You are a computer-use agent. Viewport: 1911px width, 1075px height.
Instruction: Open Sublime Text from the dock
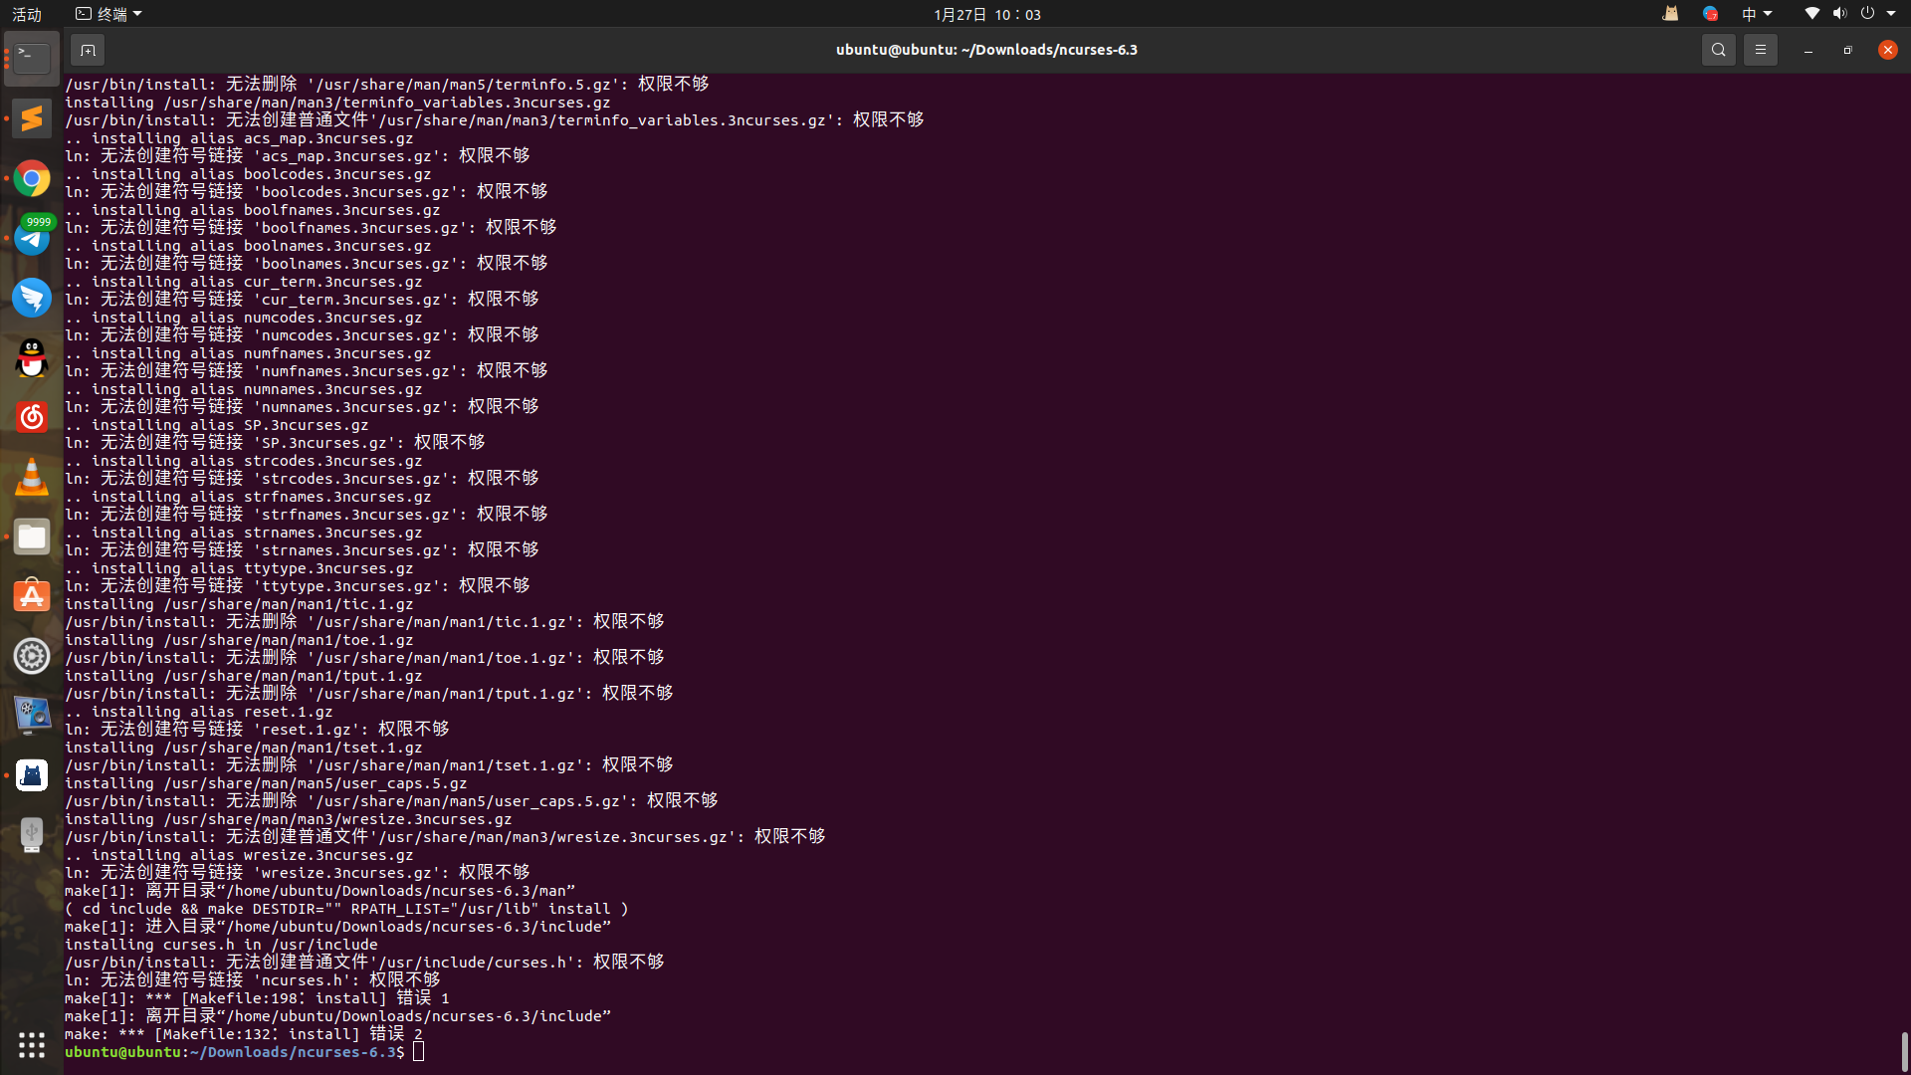coord(32,118)
